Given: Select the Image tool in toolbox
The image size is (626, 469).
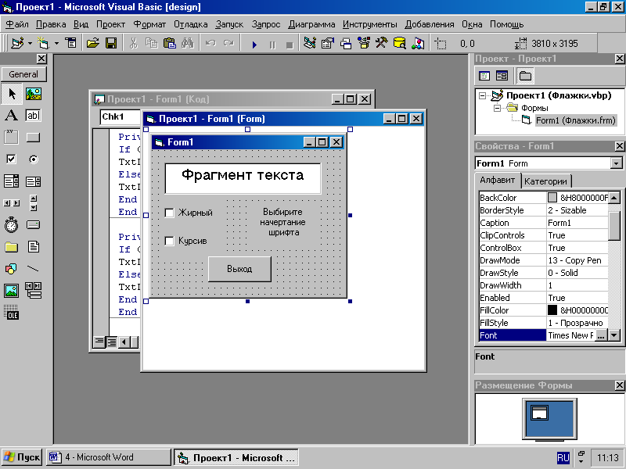Looking at the screenshot, I should click(x=11, y=291).
